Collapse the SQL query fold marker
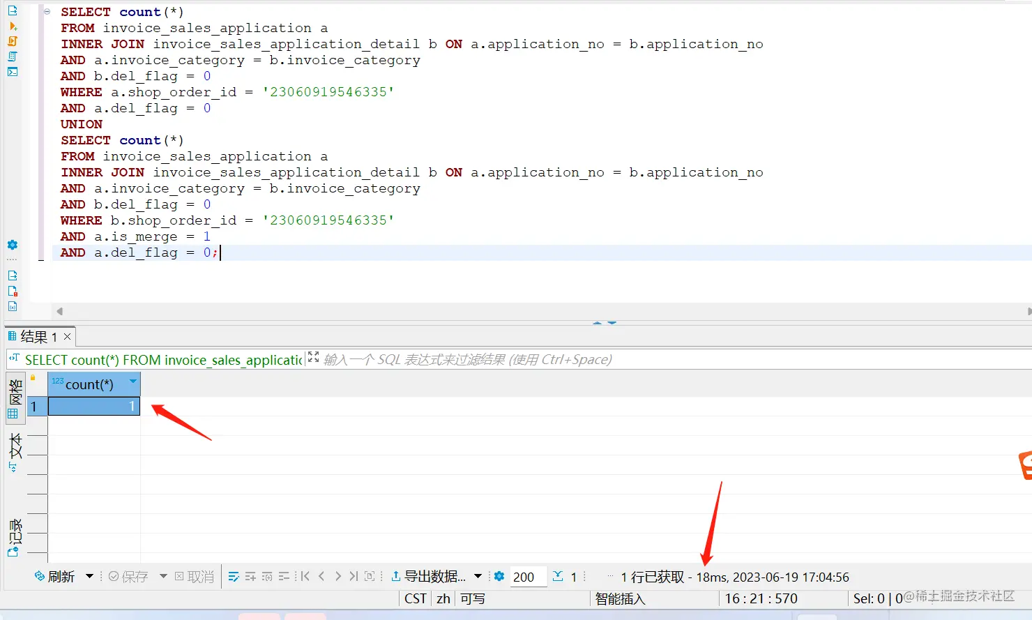Viewport: 1032px width, 620px height. coord(47,12)
